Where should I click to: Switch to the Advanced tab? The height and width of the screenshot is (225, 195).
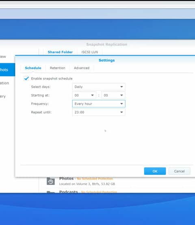(x=82, y=68)
